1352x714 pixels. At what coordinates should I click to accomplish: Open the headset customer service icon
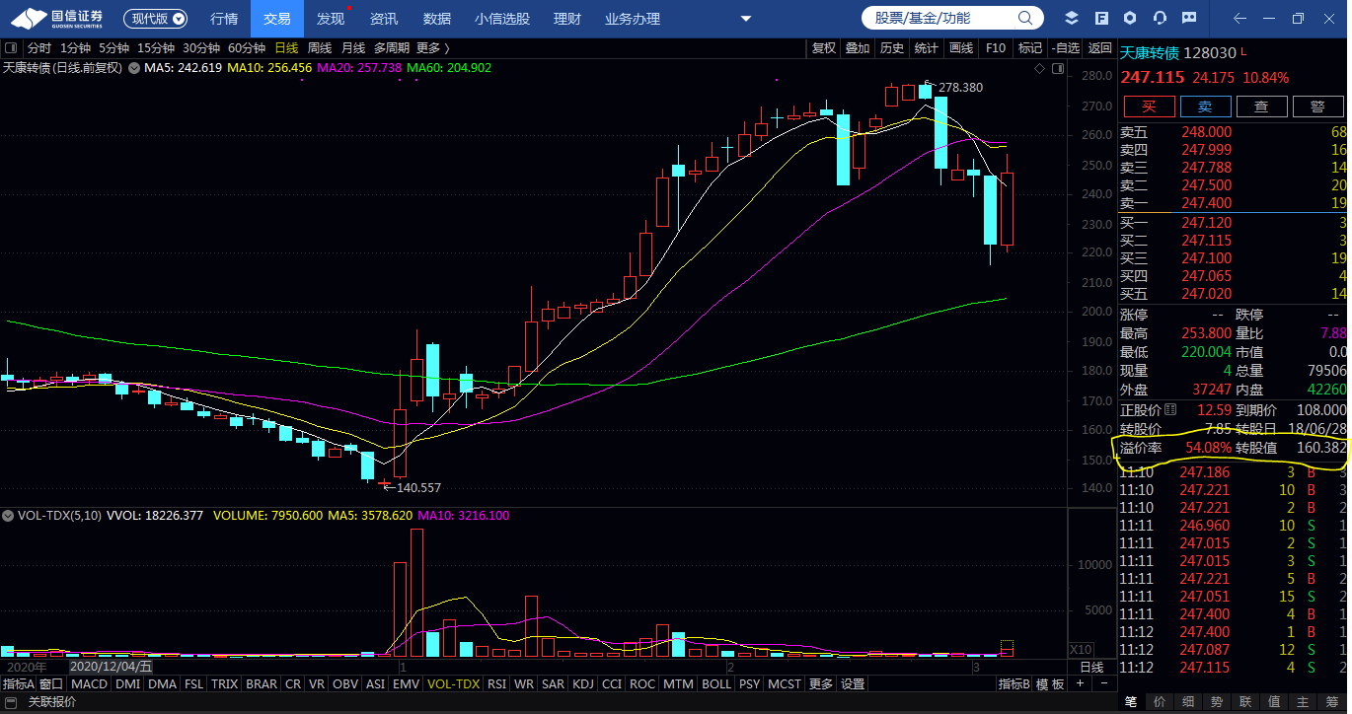click(1160, 19)
